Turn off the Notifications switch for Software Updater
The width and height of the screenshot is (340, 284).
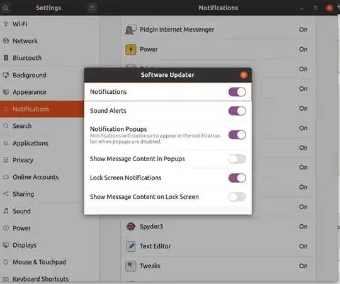coord(237,92)
